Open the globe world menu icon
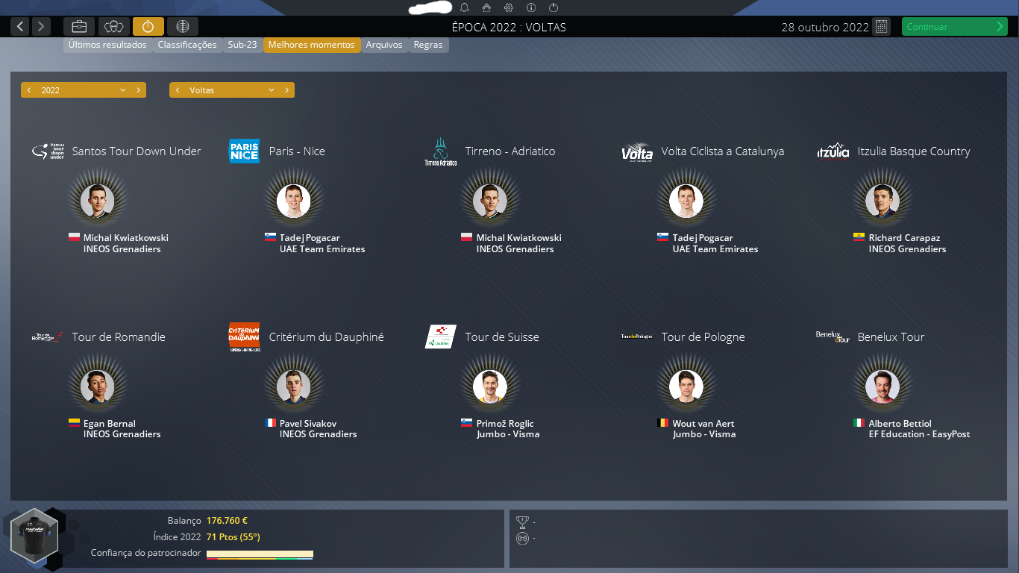The image size is (1019, 573). [x=183, y=27]
